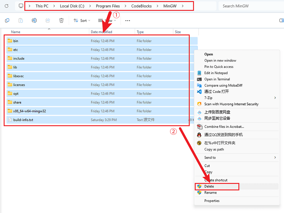Click CodeBlocks in the breadcrumb path
The image size is (284, 213).
click(x=142, y=6)
